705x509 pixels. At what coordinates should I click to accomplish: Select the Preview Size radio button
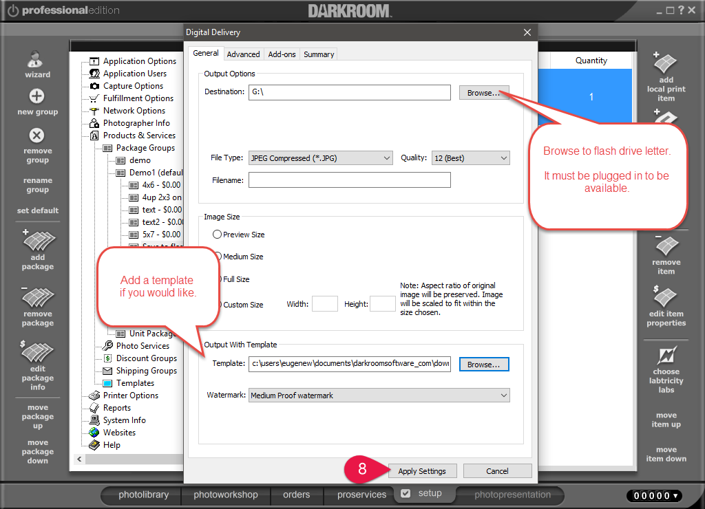[217, 235]
